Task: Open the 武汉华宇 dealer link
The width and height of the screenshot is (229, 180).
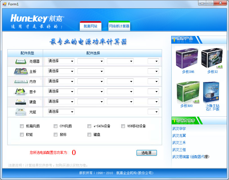Action: click(179, 129)
